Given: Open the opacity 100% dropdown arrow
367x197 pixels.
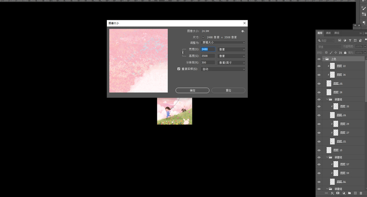Looking at the screenshot, I should click(365, 46).
